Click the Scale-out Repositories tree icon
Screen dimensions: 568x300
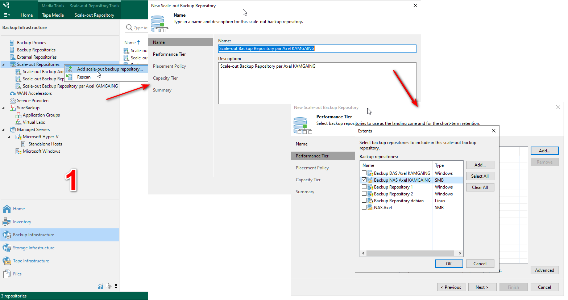[x=12, y=64]
